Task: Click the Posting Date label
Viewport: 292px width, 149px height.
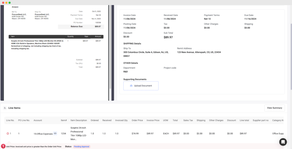Action: (x=130, y=24)
